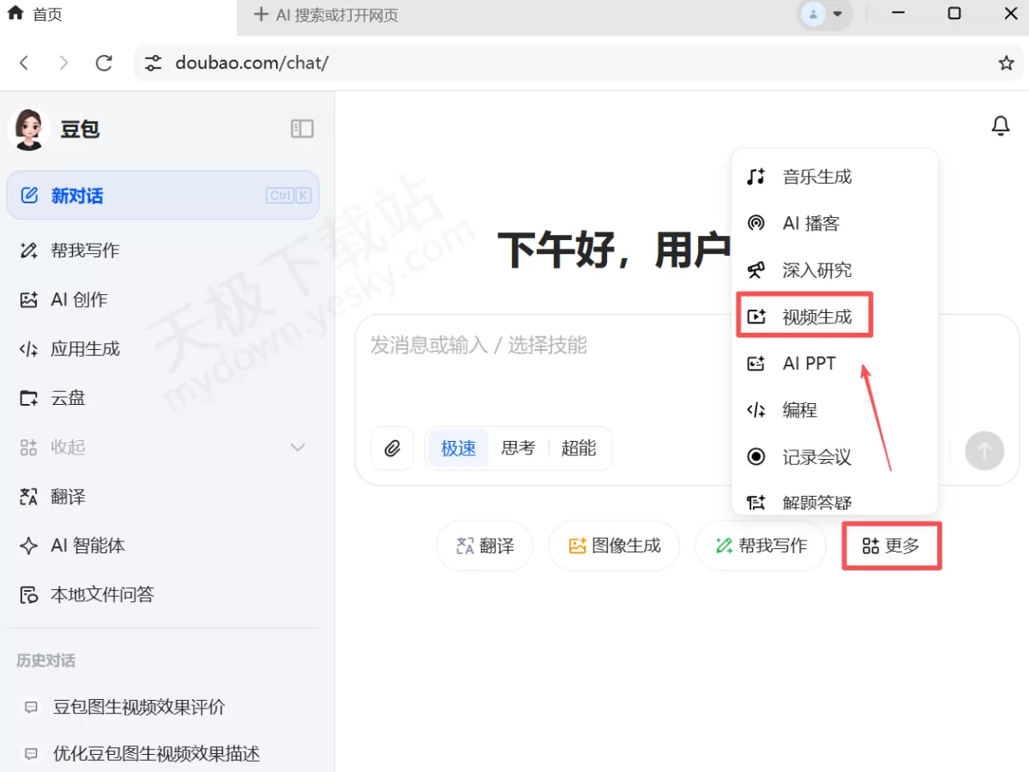The width and height of the screenshot is (1029, 772).
Task: Click the 豆包 name beside the avatar
Action: (81, 130)
